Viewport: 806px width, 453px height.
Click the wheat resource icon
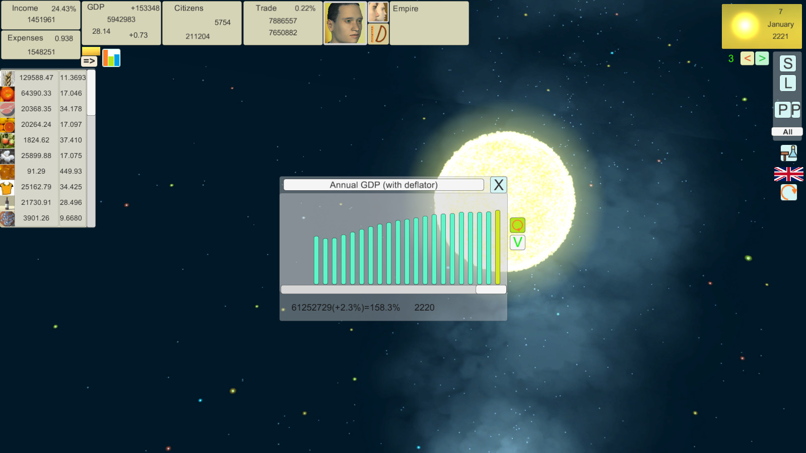(7, 78)
